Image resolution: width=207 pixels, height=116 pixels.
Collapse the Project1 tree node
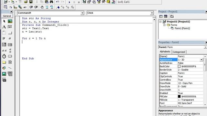(160, 22)
